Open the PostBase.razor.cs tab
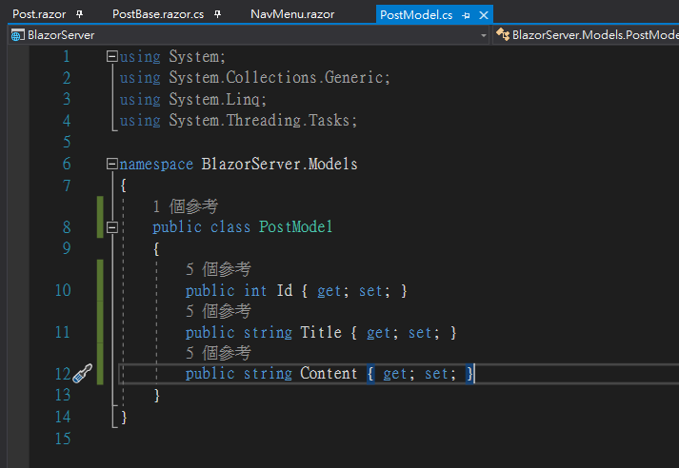 [158, 14]
